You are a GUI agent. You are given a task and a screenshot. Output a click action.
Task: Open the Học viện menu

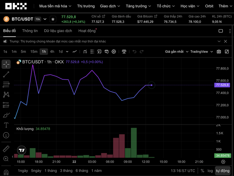tap(190, 6)
